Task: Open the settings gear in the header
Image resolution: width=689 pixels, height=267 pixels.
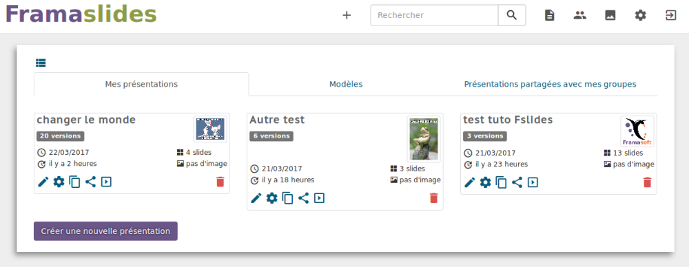Action: pyautogui.click(x=641, y=15)
